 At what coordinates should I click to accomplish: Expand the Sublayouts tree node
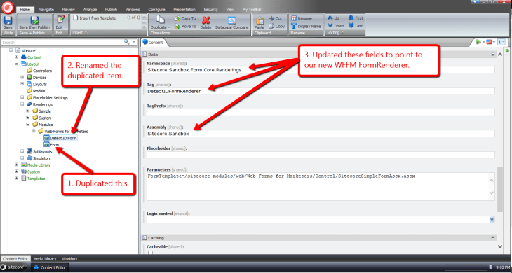[x=22, y=151]
